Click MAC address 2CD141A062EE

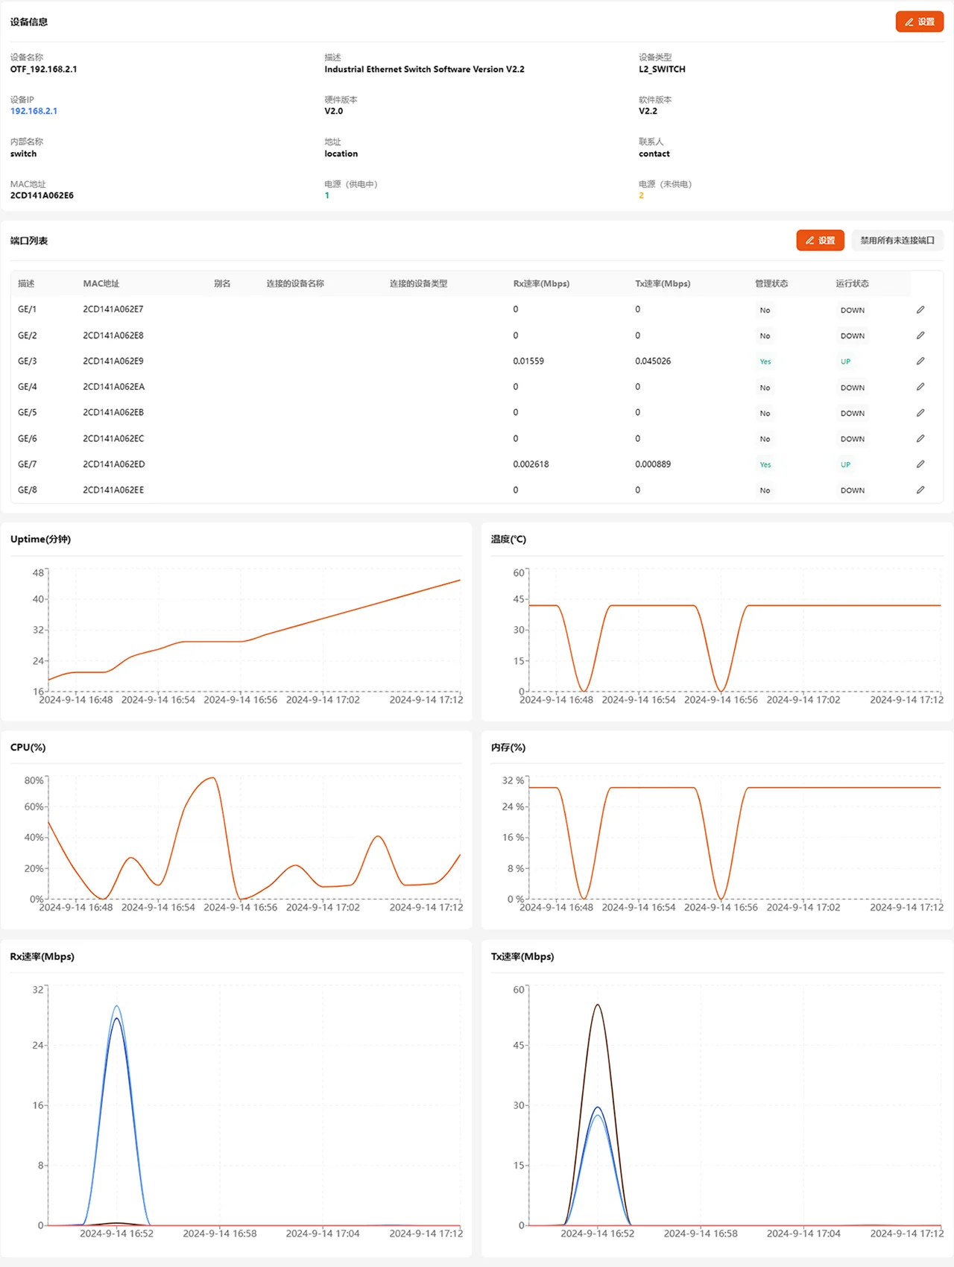[x=113, y=490]
